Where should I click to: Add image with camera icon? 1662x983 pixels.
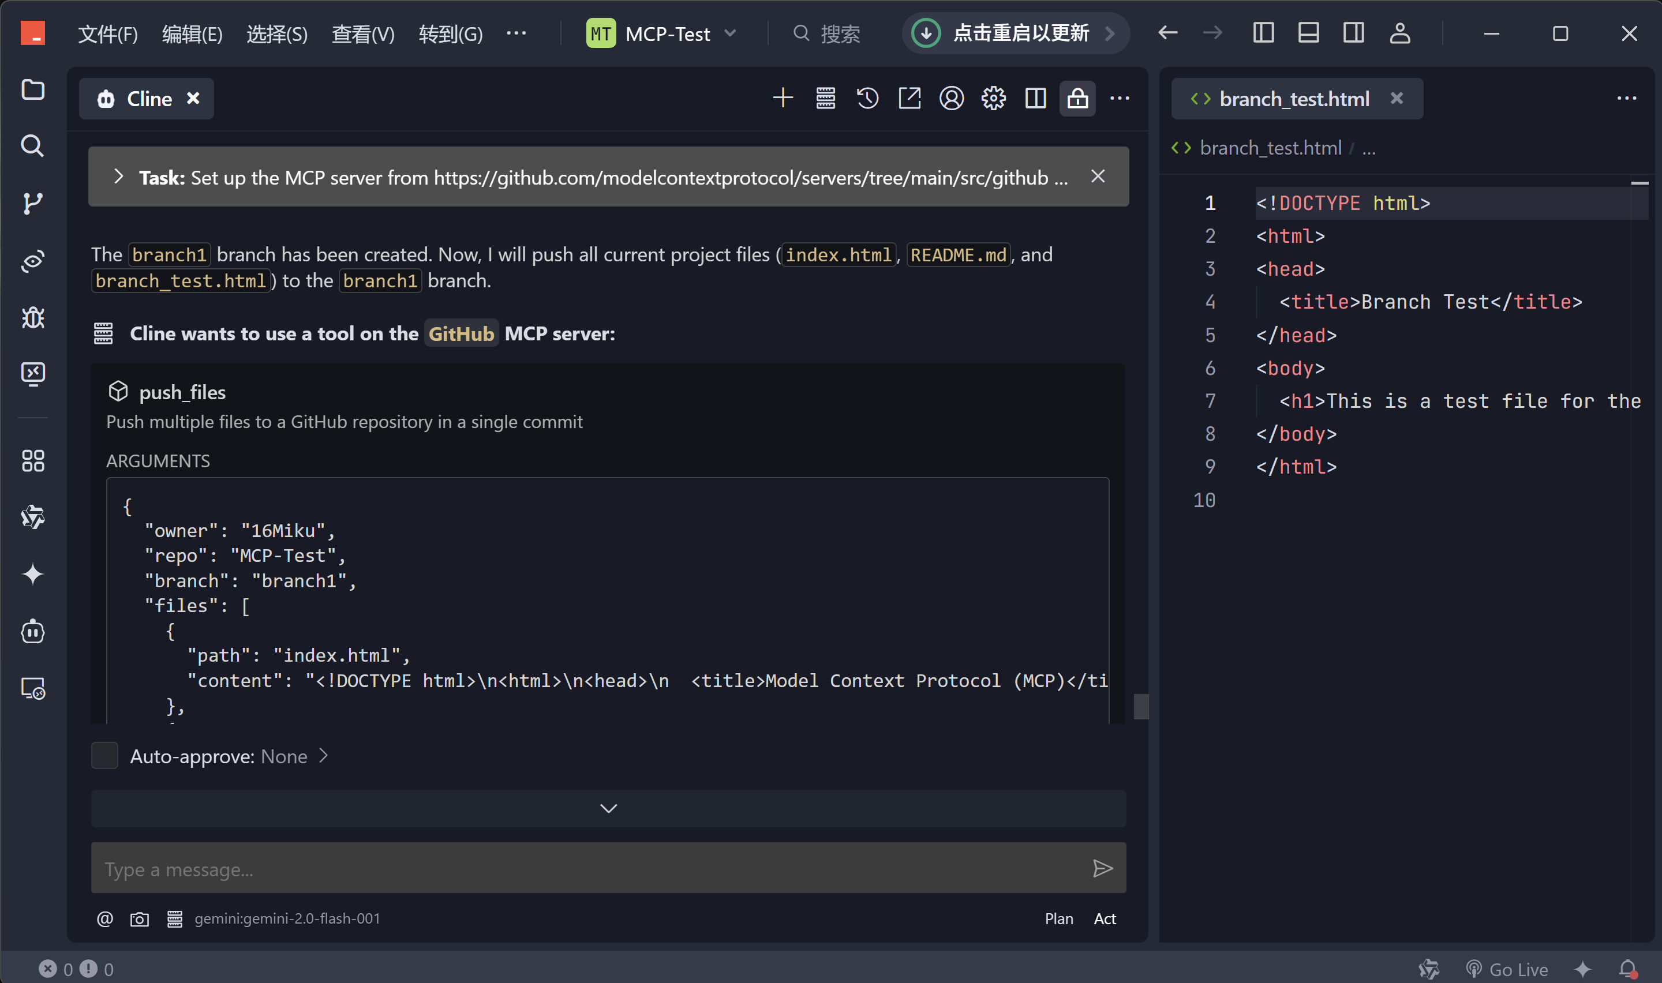click(x=139, y=919)
